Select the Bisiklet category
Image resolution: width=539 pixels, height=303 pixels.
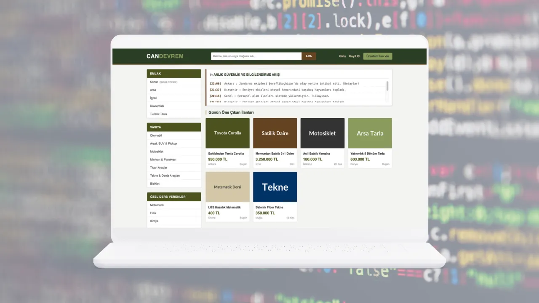point(174,183)
